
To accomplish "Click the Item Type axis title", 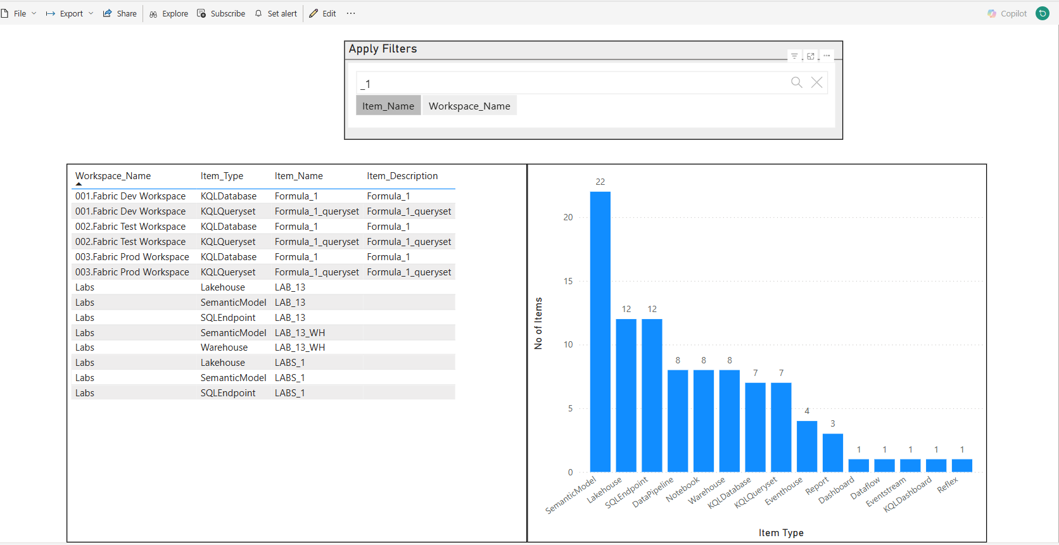I will pos(781,533).
